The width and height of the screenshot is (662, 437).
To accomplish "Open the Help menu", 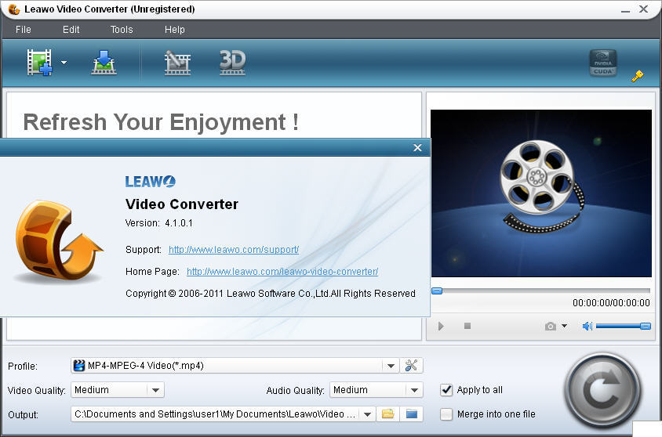I will (175, 30).
